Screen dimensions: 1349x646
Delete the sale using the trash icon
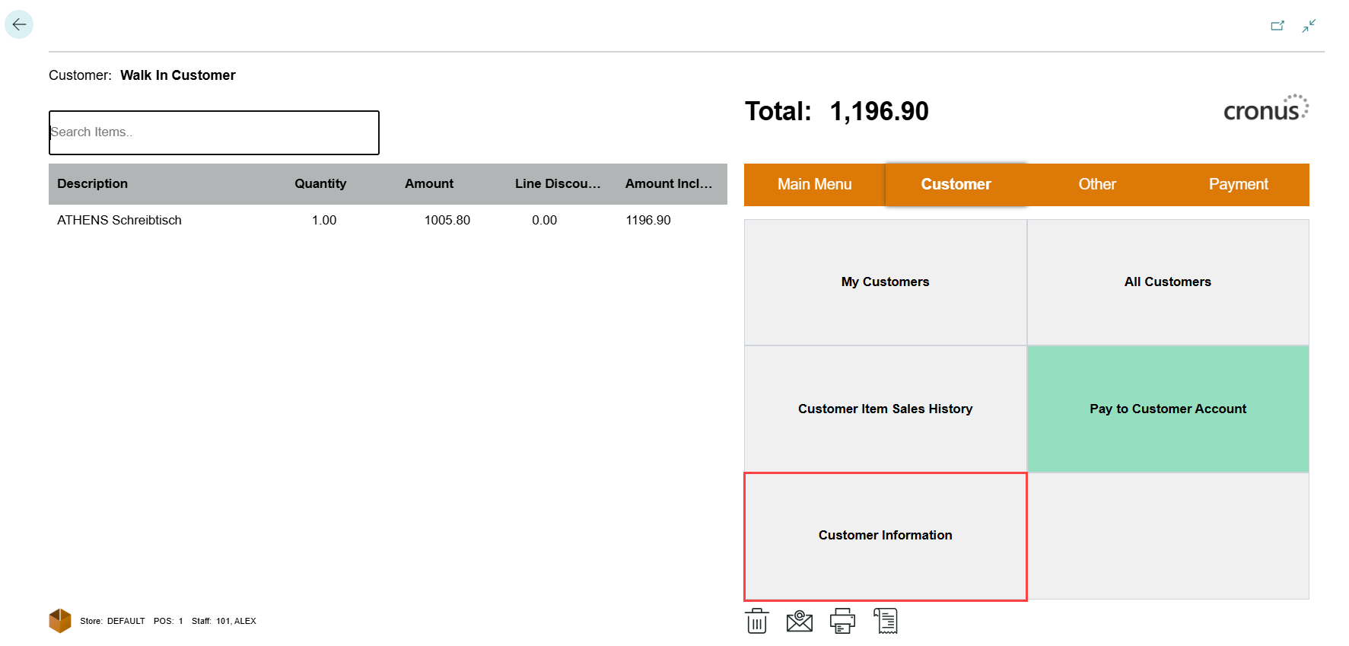point(757,621)
